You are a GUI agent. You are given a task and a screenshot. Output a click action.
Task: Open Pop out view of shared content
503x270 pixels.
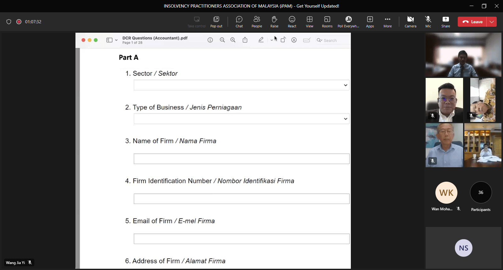[216, 22]
